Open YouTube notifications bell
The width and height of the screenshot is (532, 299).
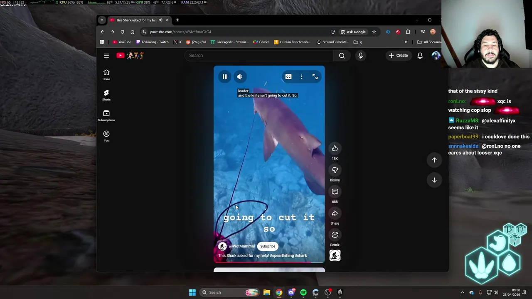tap(420, 55)
